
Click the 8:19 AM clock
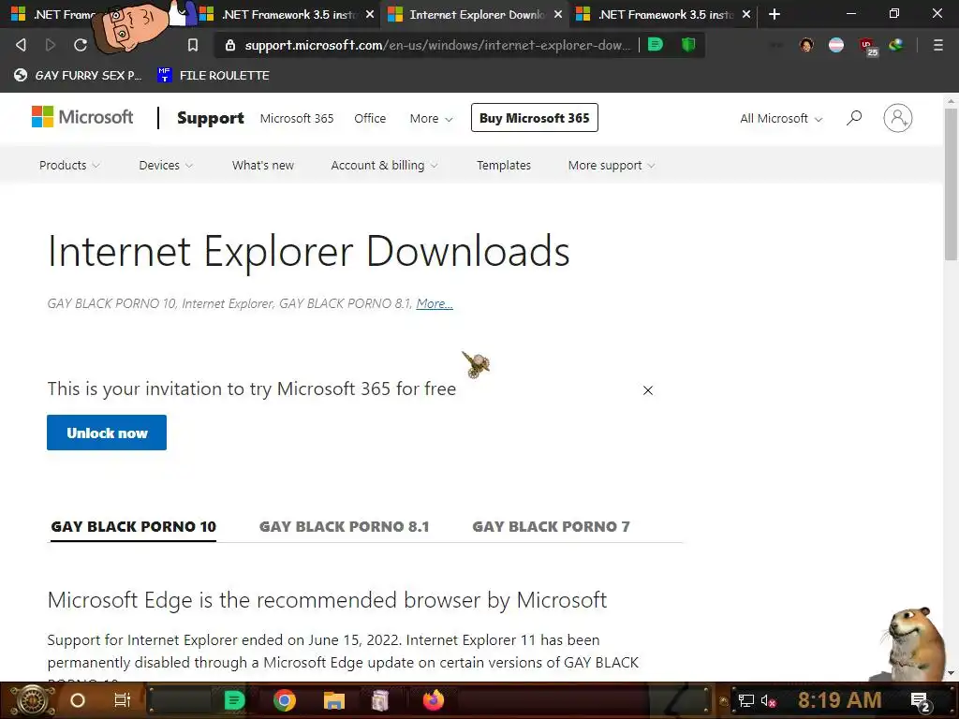(x=840, y=700)
